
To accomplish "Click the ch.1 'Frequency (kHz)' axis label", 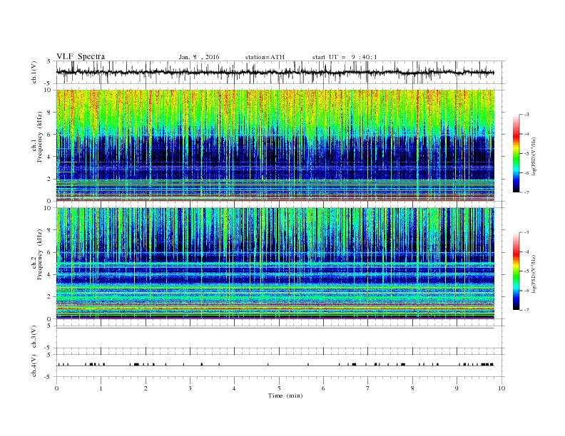I will point(40,137).
